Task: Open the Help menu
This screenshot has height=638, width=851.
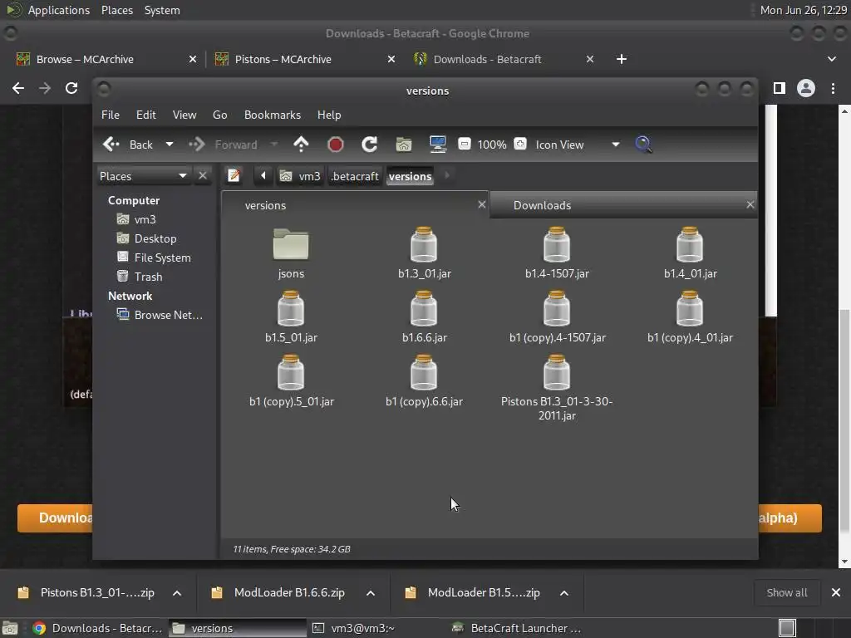Action: (x=329, y=115)
